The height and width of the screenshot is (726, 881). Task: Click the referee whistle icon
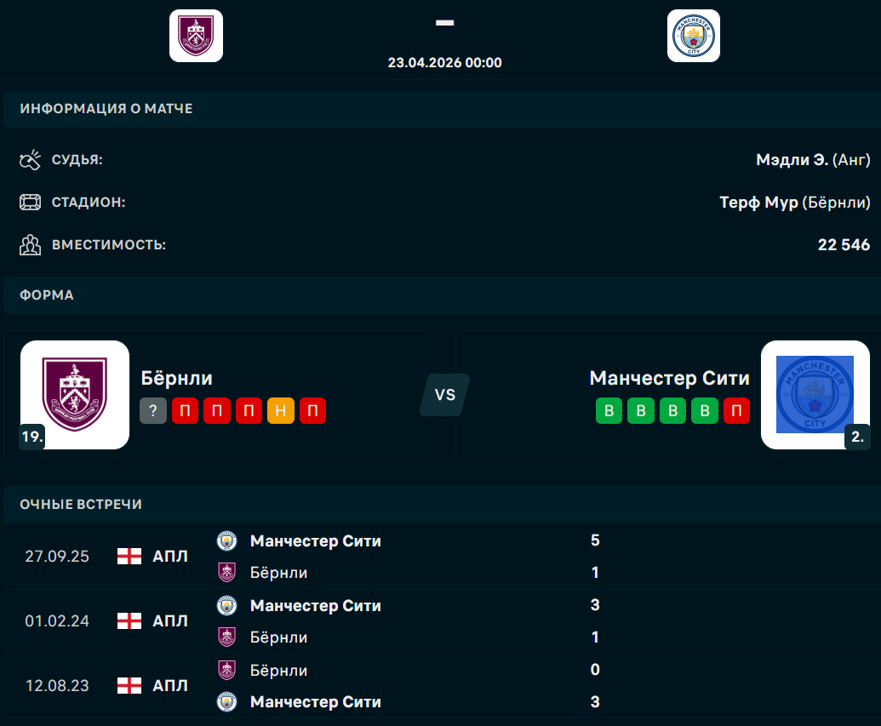click(31, 159)
